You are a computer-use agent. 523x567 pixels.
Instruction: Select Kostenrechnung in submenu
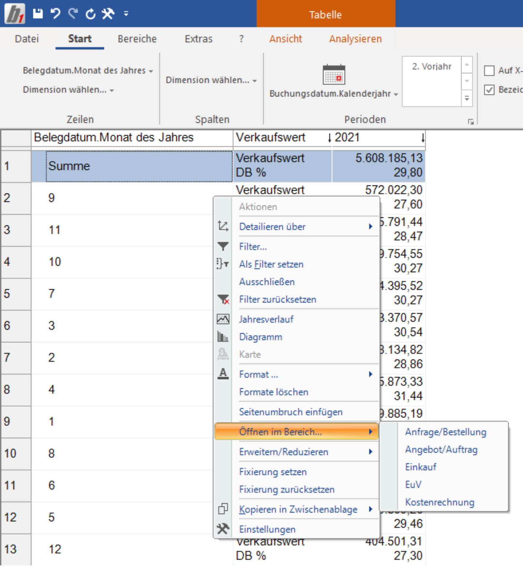click(x=439, y=502)
